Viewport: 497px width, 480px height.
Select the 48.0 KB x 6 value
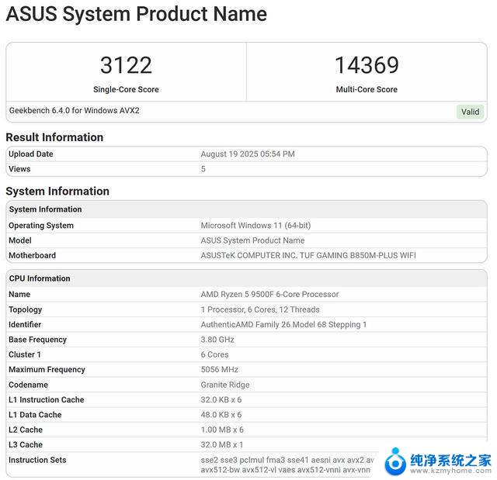click(x=221, y=415)
